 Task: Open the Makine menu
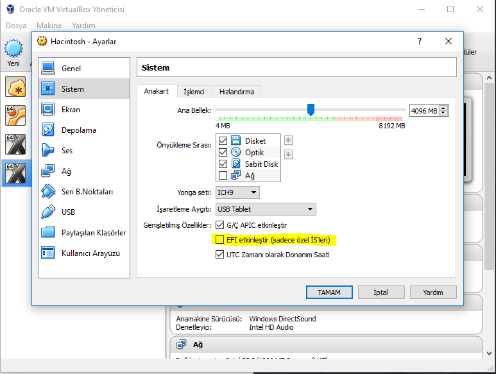[49, 25]
